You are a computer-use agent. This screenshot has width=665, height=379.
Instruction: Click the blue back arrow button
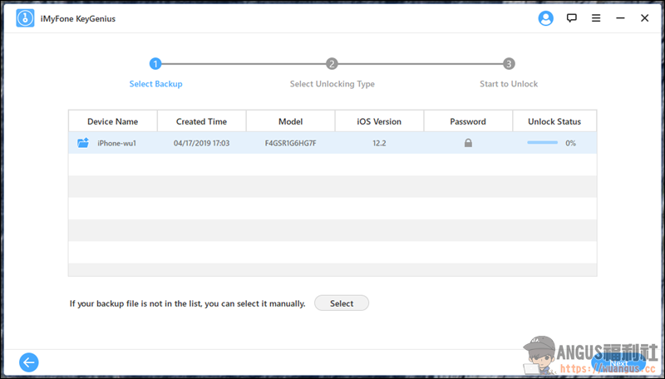(x=29, y=362)
